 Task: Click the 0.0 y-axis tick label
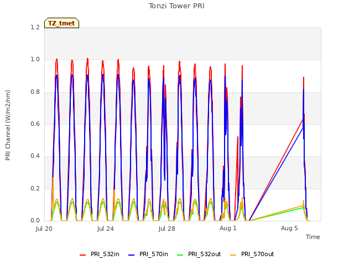[x=35, y=221]
